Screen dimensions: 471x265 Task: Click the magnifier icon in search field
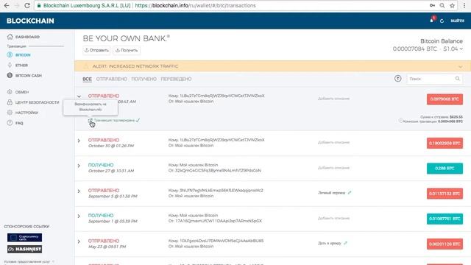tap(457, 79)
